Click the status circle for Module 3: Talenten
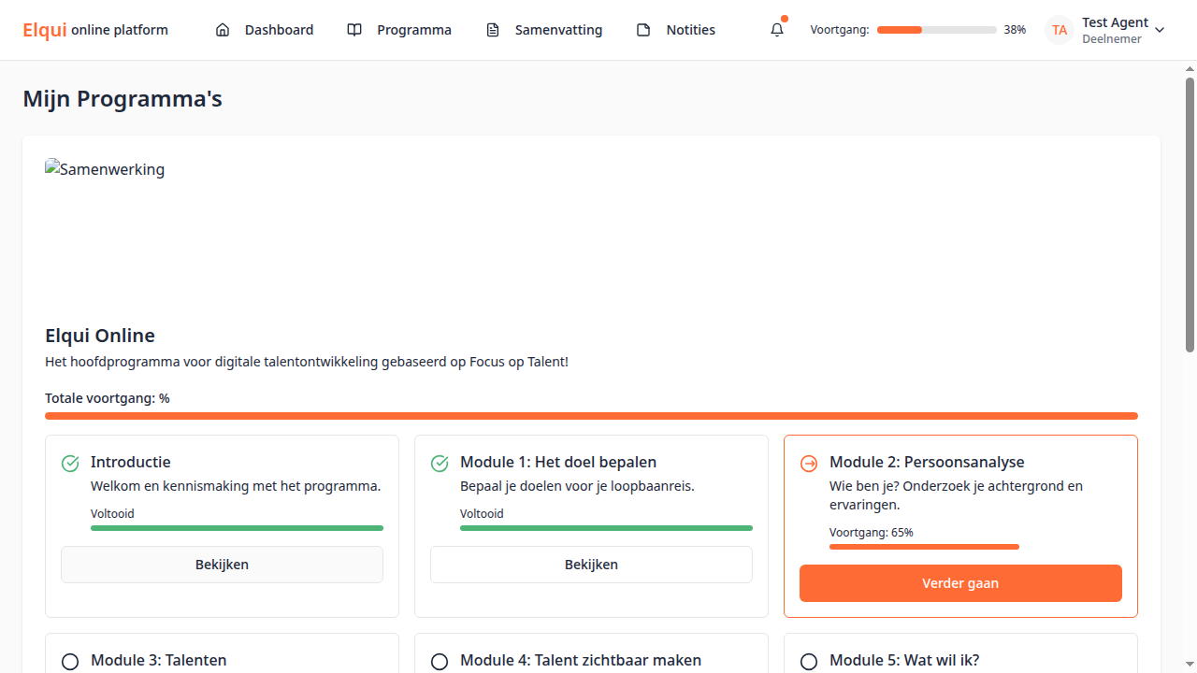The height and width of the screenshot is (673, 1197). (69, 661)
